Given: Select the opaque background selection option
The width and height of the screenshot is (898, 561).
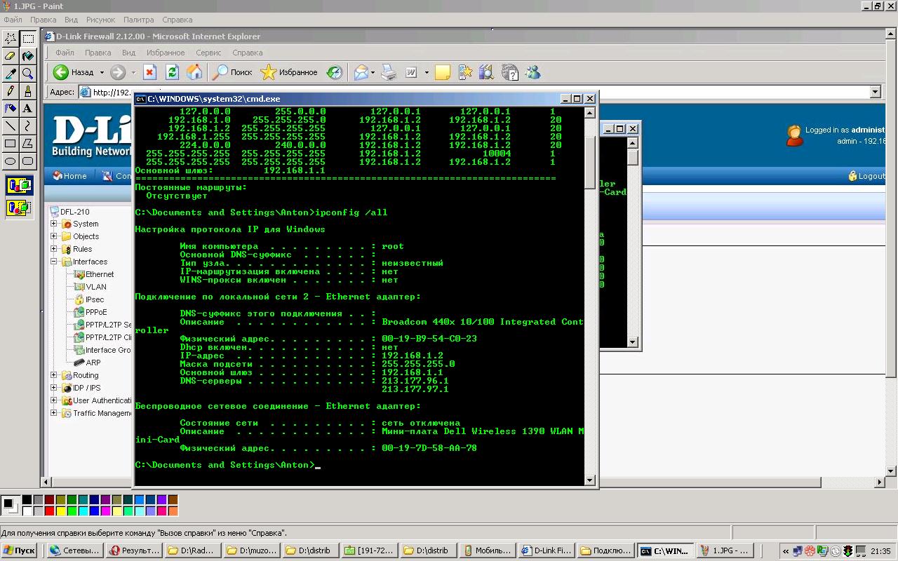Looking at the screenshot, I should tap(19, 187).
